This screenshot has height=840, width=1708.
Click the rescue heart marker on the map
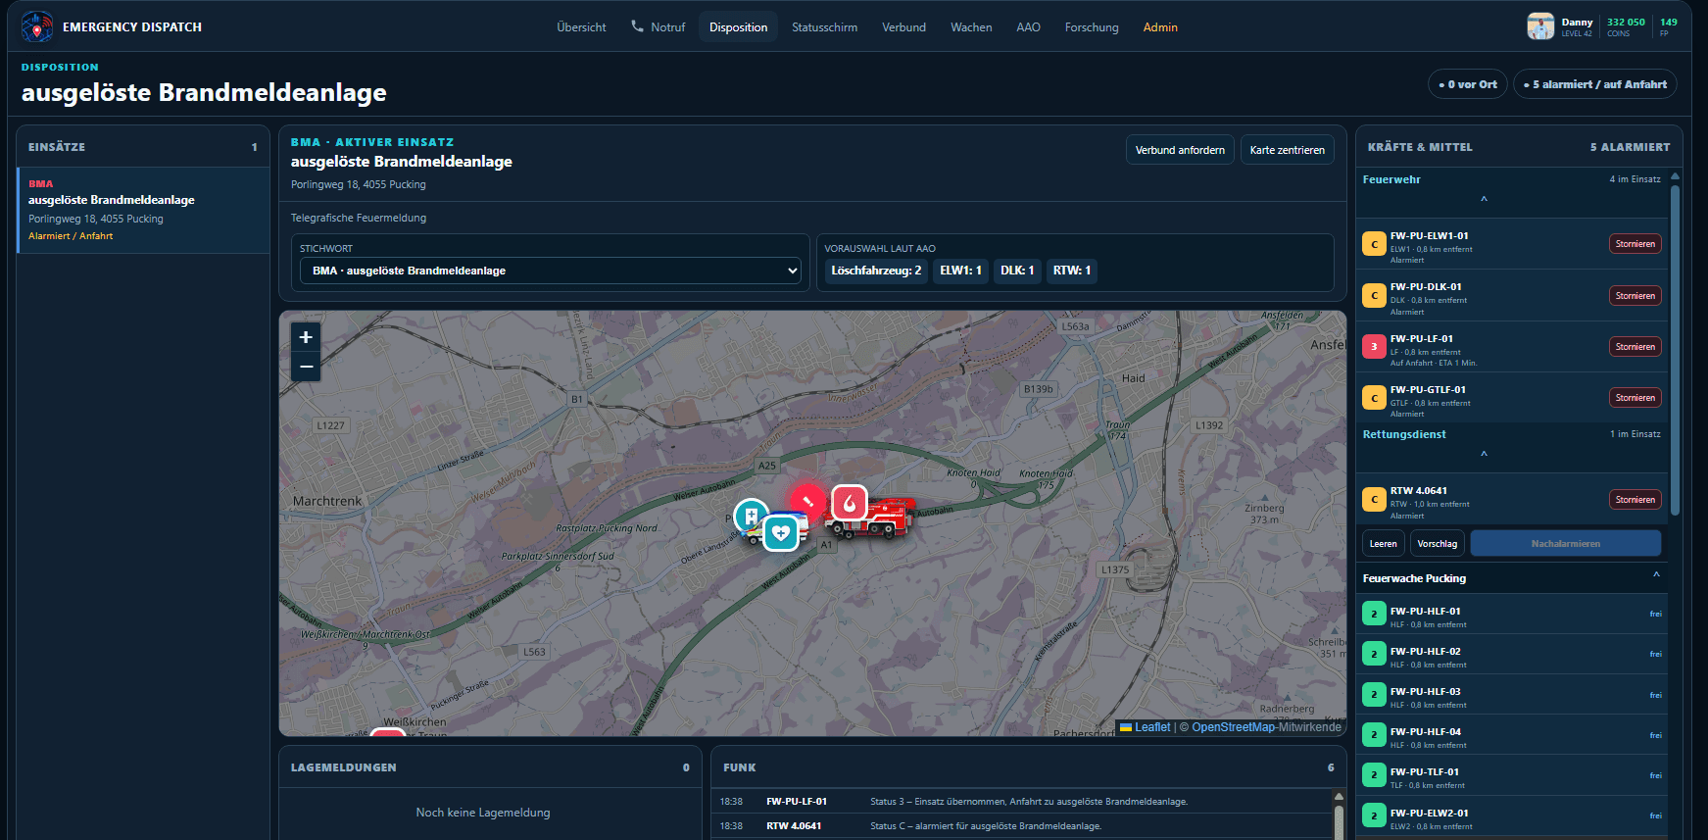tap(781, 533)
